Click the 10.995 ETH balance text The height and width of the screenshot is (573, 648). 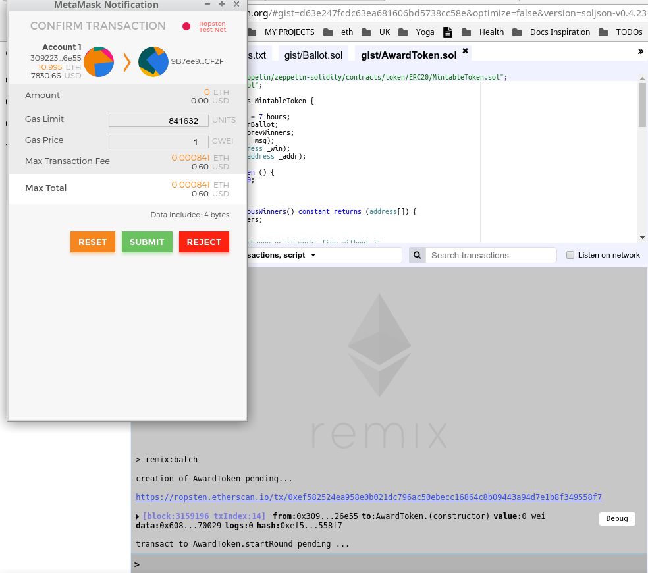(x=59, y=67)
